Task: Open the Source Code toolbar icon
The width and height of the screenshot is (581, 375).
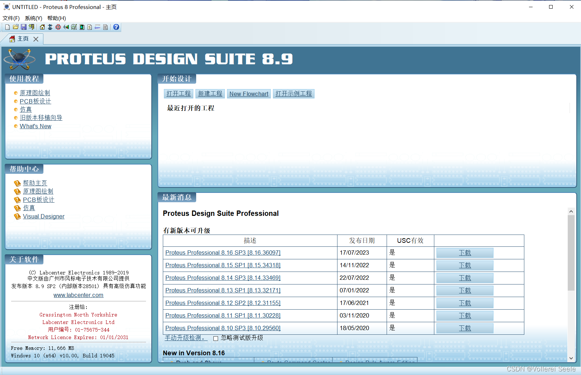Action: tap(98, 27)
